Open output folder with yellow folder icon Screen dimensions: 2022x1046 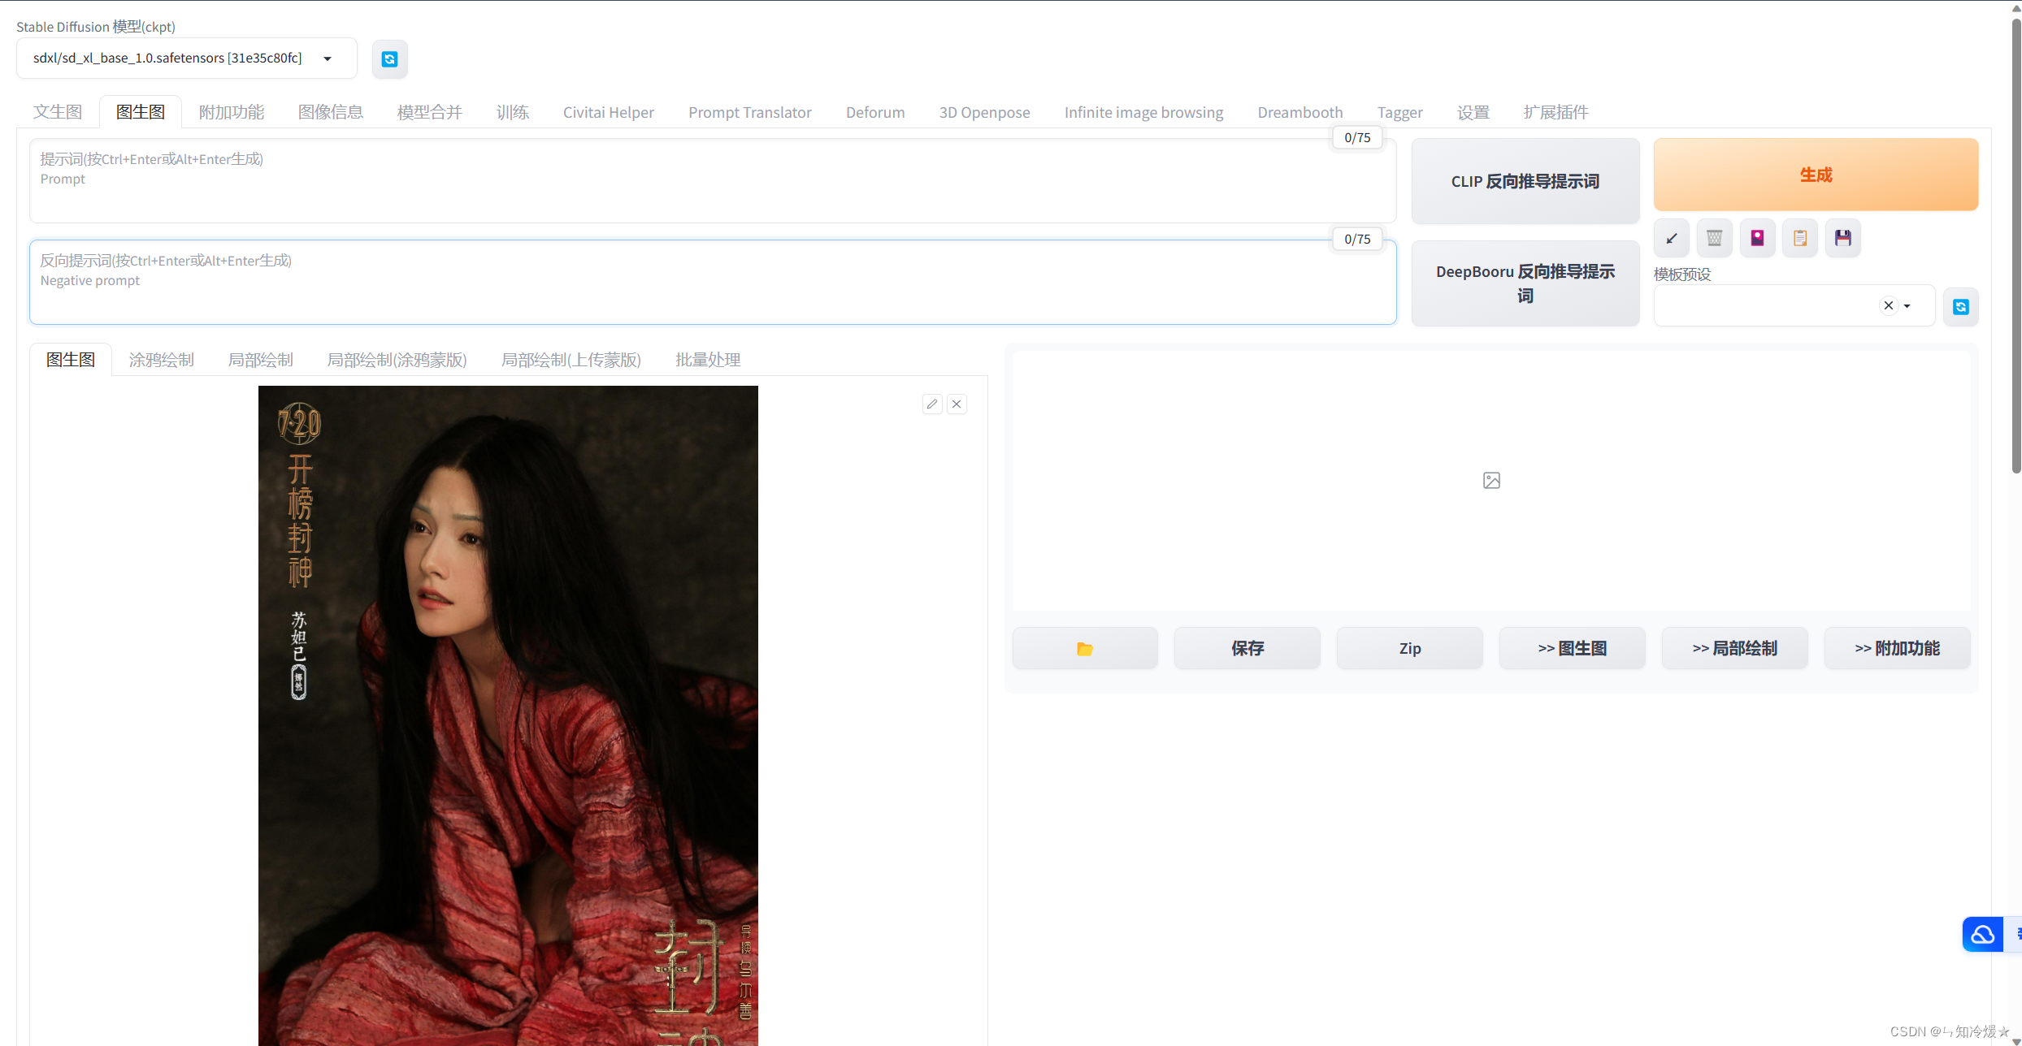(x=1084, y=648)
